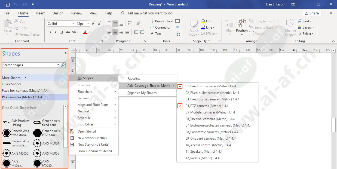Choose the Connector tool

160,27
